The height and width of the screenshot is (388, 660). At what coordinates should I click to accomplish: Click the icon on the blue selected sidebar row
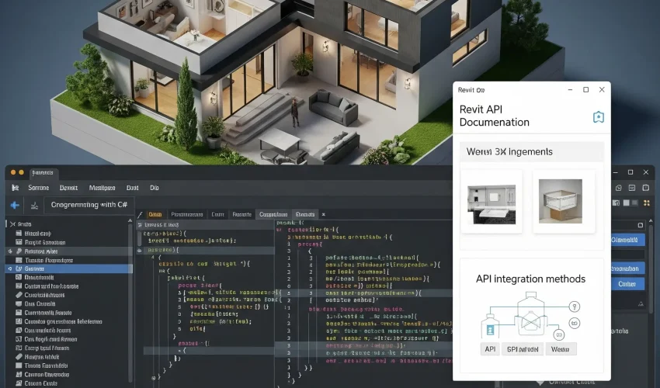[19, 268]
